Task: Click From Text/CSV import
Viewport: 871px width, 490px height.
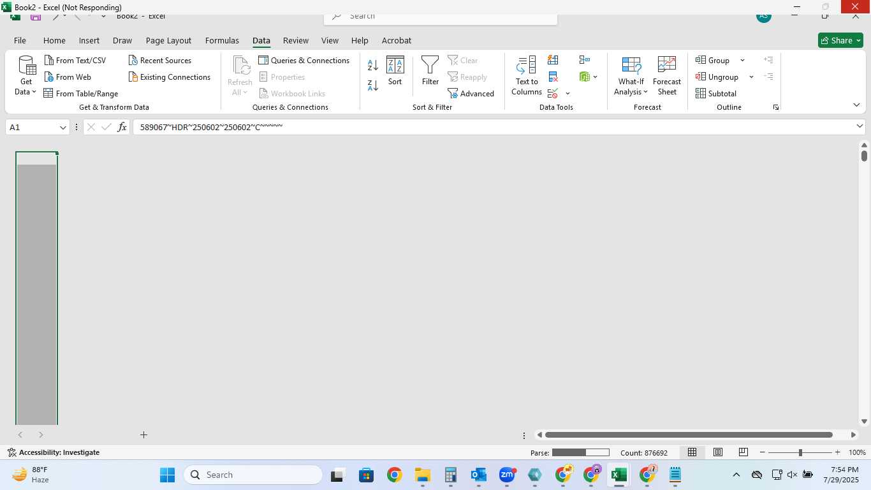Action: click(x=75, y=61)
